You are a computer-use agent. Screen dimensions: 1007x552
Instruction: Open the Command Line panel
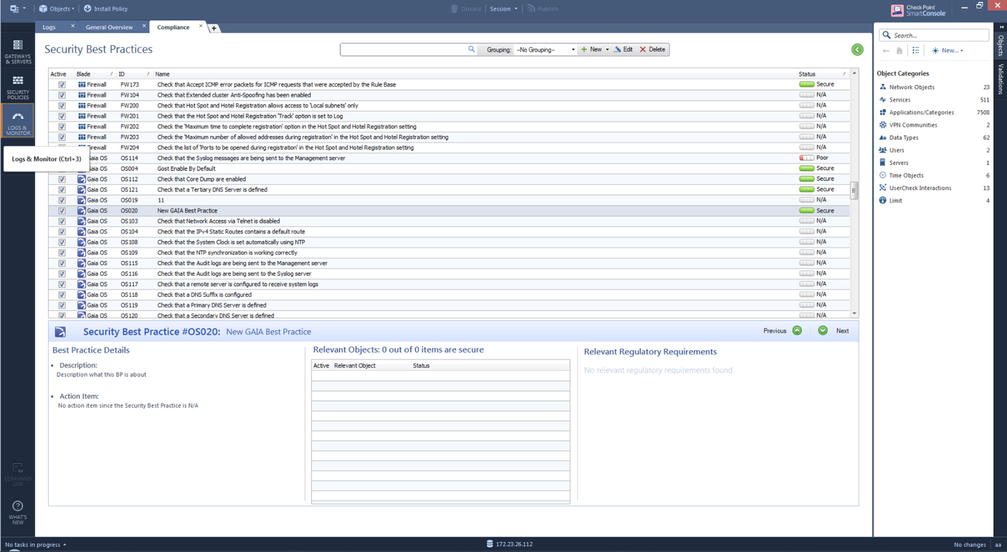point(18,475)
